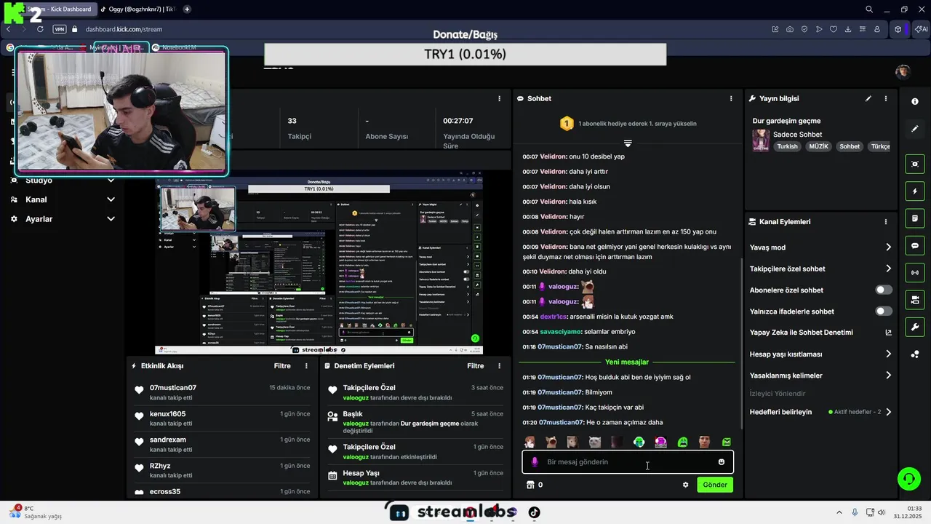Click the Yeni mesajlar divider label
The image size is (931, 524).
tap(627, 362)
